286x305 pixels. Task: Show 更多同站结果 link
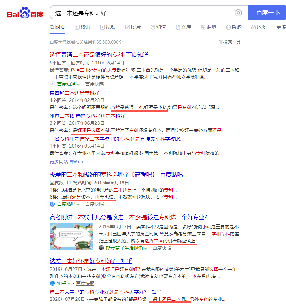pos(67,162)
